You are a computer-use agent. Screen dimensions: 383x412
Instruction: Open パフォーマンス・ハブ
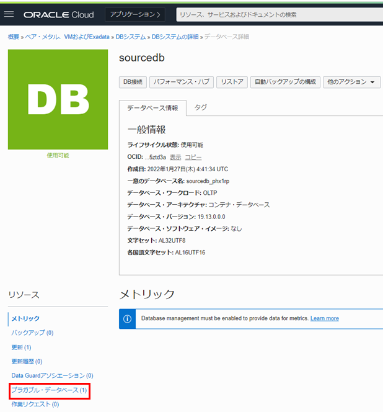(182, 82)
